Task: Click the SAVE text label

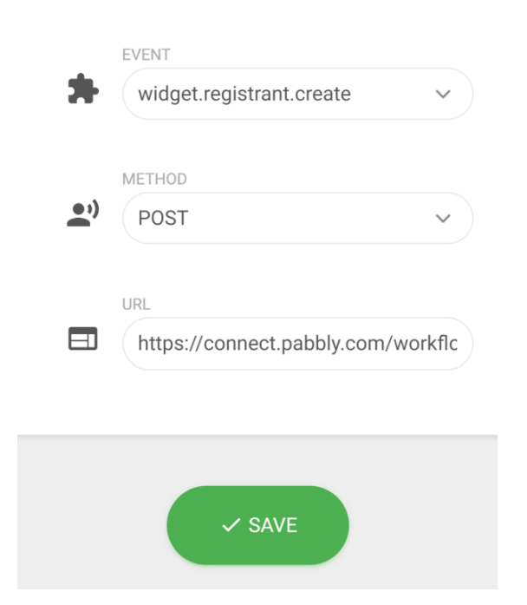Action: 272,525
